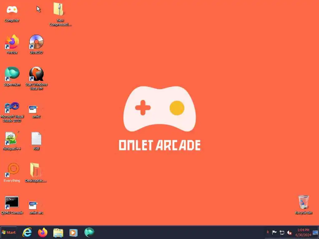Select the DesktopBac... folder

click(36, 173)
